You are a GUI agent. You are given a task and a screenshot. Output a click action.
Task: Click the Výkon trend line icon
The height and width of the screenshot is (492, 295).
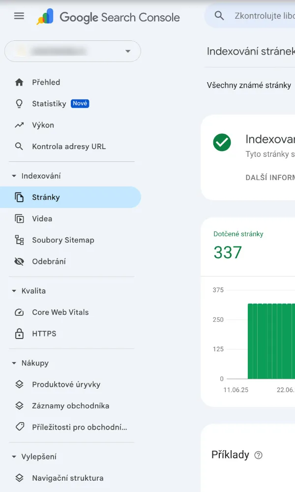19,125
